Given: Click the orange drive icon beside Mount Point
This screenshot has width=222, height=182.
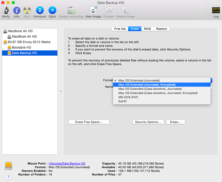Looking at the screenshot, I should point(9,166).
